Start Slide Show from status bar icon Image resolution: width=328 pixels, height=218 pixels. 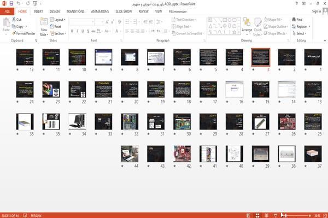pyautogui.click(x=276, y=215)
